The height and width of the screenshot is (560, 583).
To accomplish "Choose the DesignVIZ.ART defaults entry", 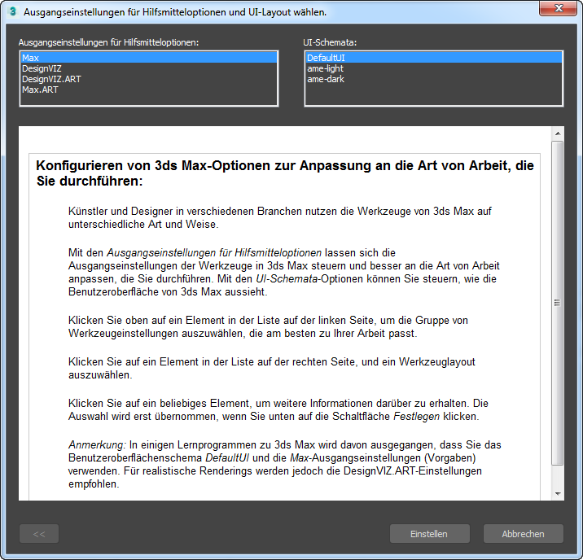I will 149,79.
